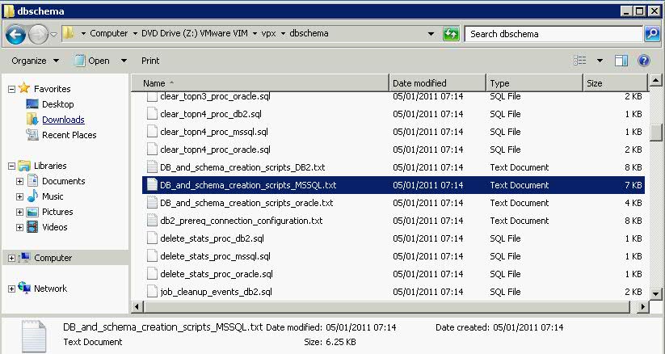Expand the Videos library node

19,227
